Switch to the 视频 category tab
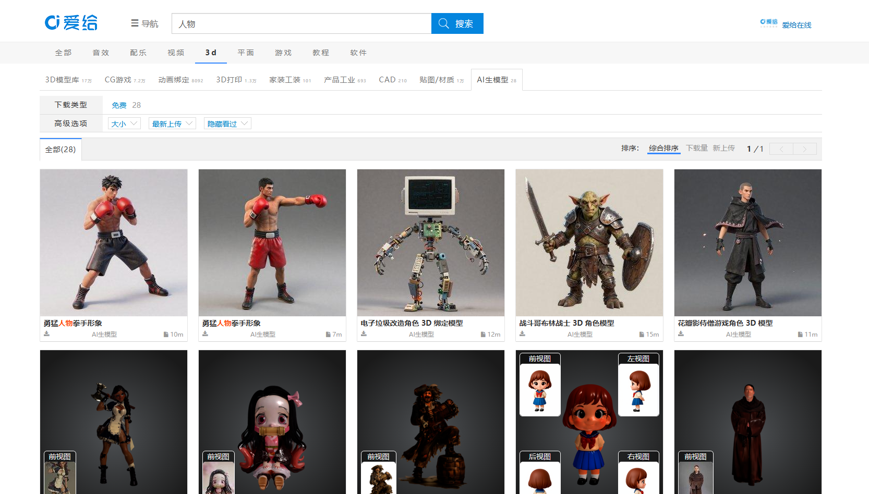Screen dimensions: 869x494 (x=176, y=53)
